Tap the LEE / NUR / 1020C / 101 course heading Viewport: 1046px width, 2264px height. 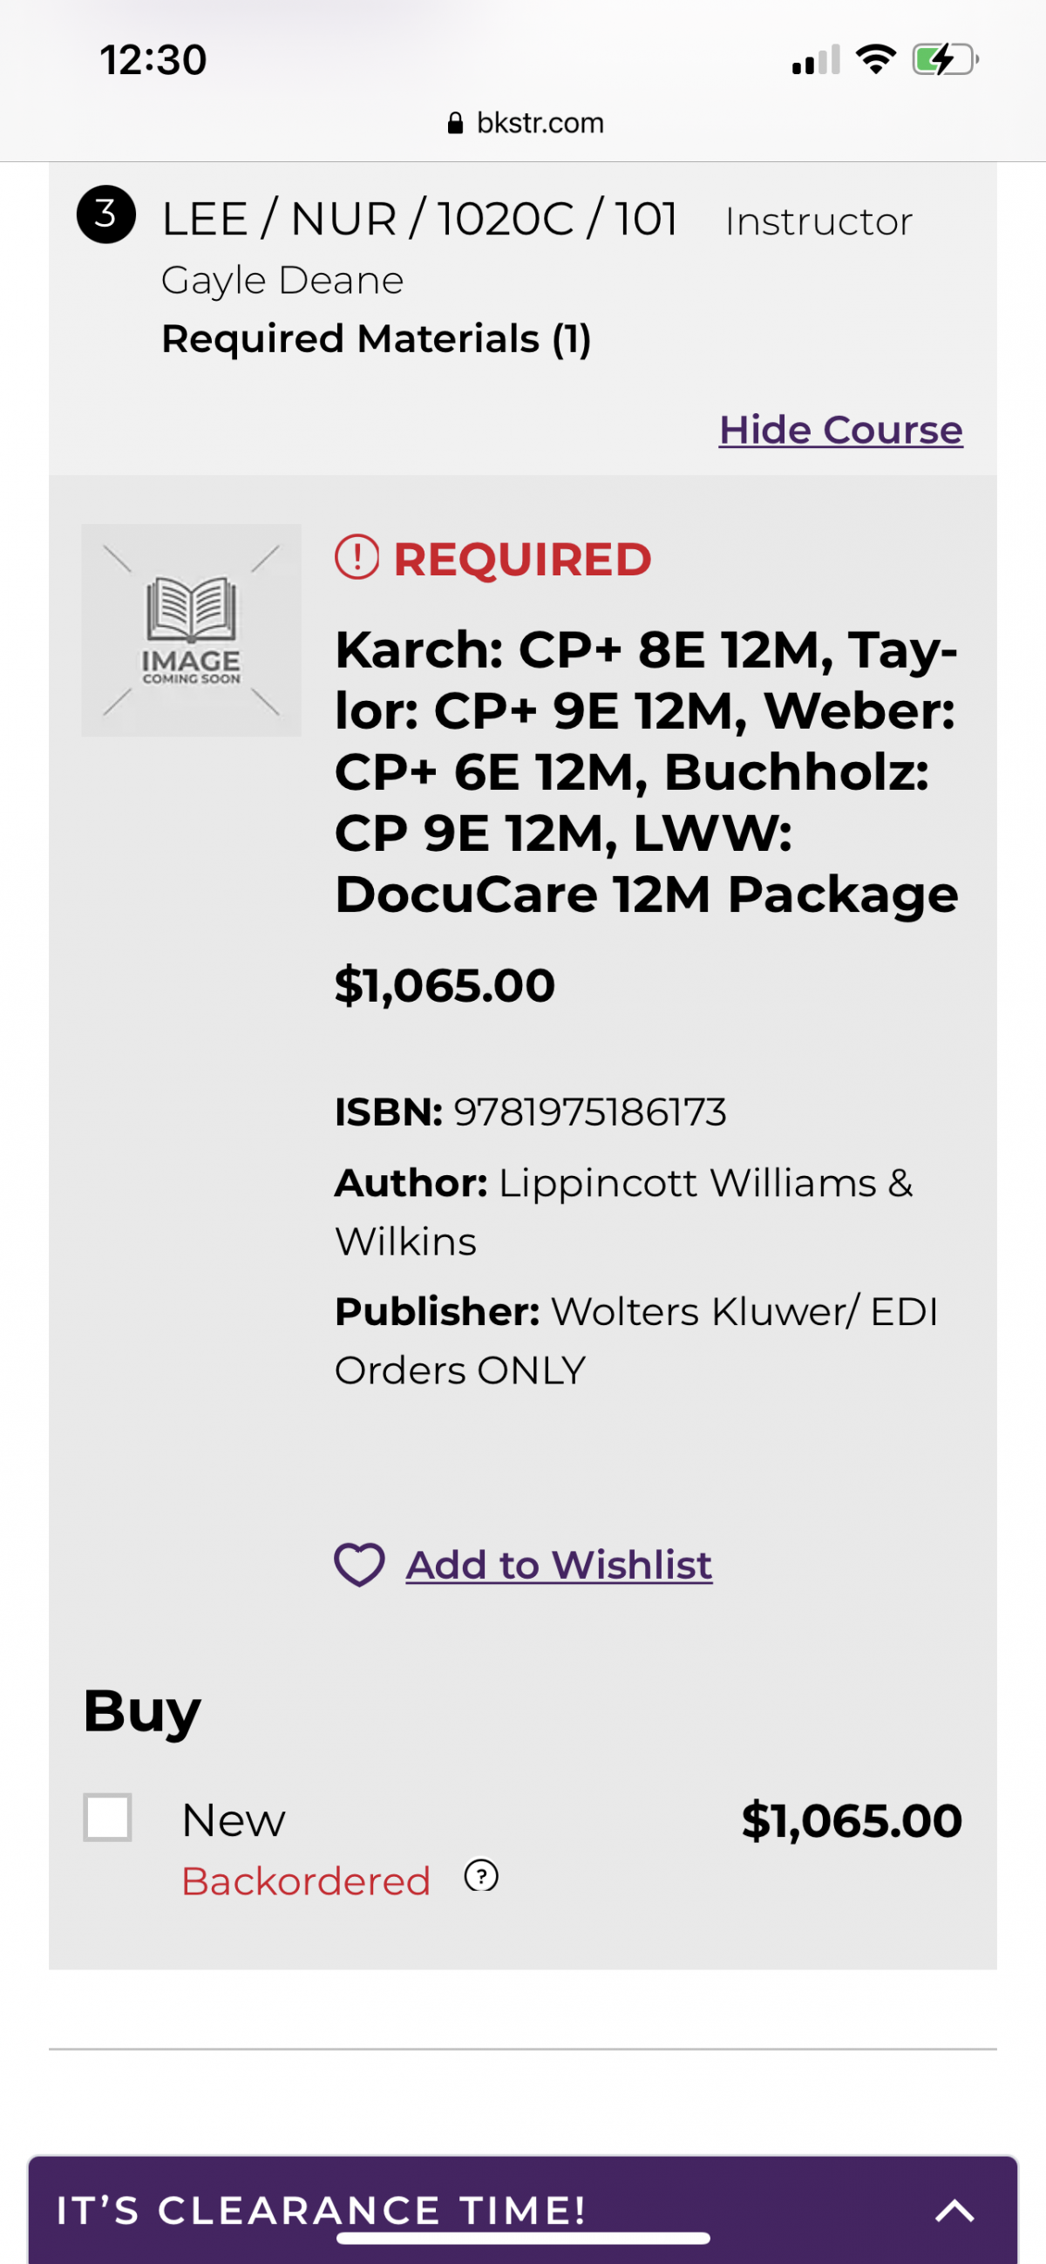tap(419, 219)
